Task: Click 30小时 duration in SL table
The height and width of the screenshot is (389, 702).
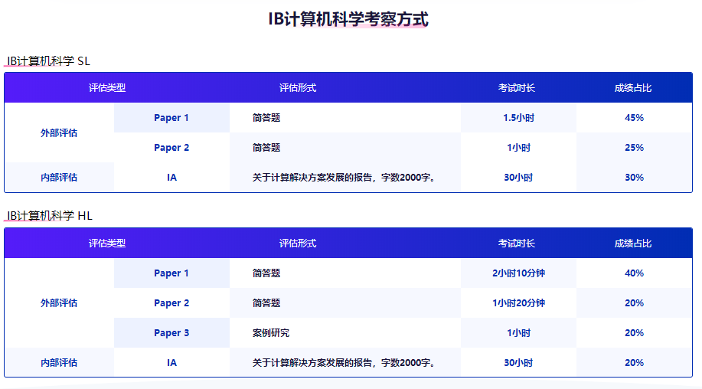Action: point(518,177)
